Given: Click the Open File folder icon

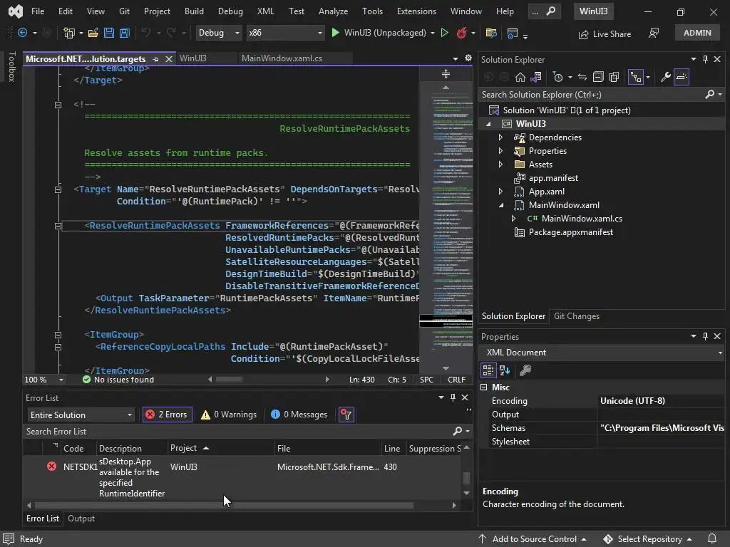Looking at the screenshot, I should pyautogui.click(x=93, y=33).
